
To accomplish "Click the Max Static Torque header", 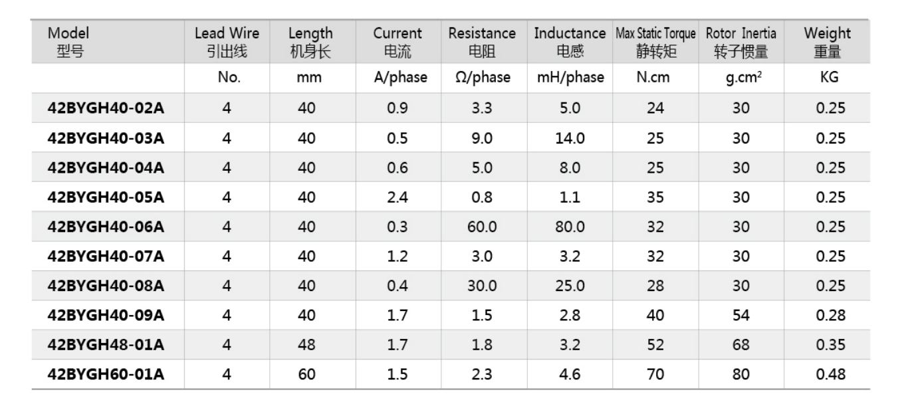I will [655, 41].
